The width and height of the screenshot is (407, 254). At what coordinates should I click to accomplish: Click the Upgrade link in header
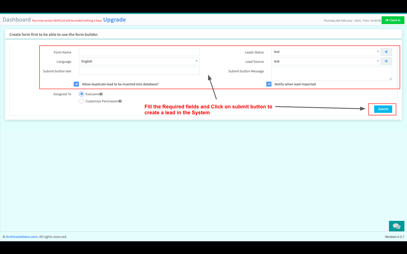114,20
